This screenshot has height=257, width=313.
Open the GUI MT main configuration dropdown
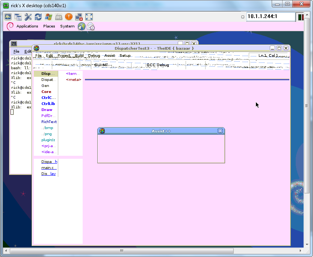[x=101, y=65]
